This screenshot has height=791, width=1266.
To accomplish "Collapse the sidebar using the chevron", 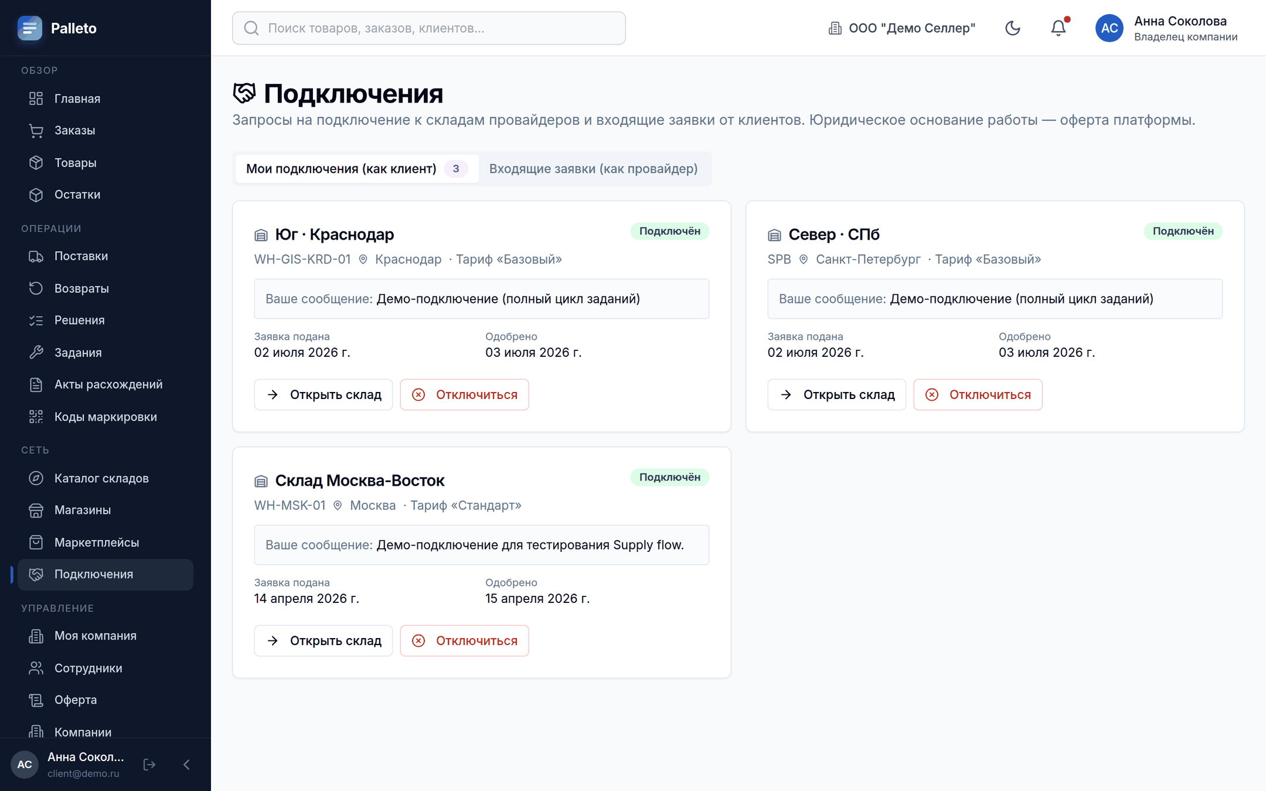I will (186, 764).
